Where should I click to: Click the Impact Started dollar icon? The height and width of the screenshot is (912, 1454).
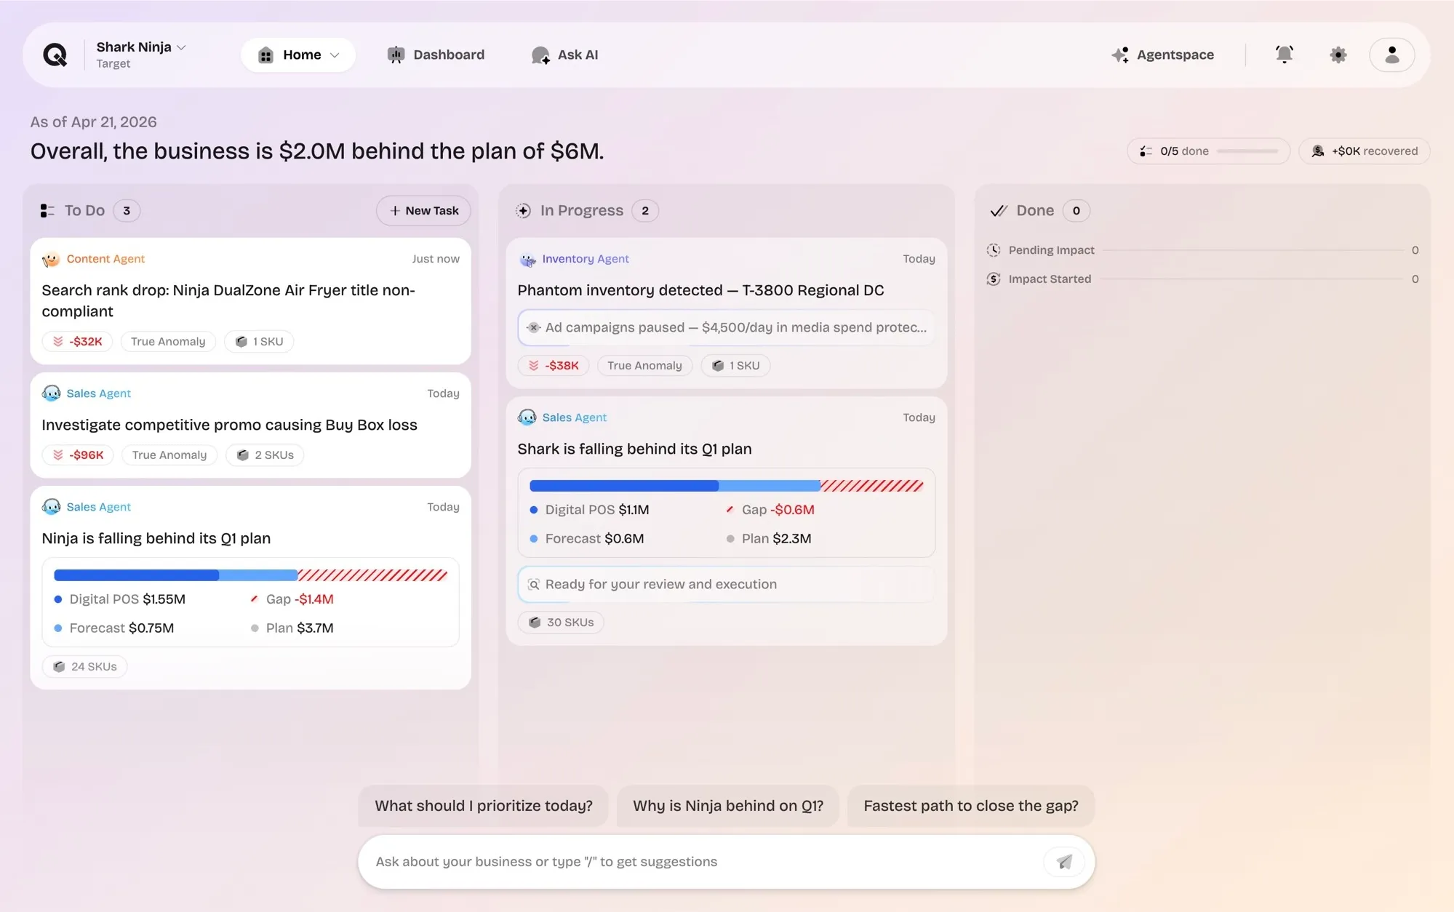[x=994, y=279]
